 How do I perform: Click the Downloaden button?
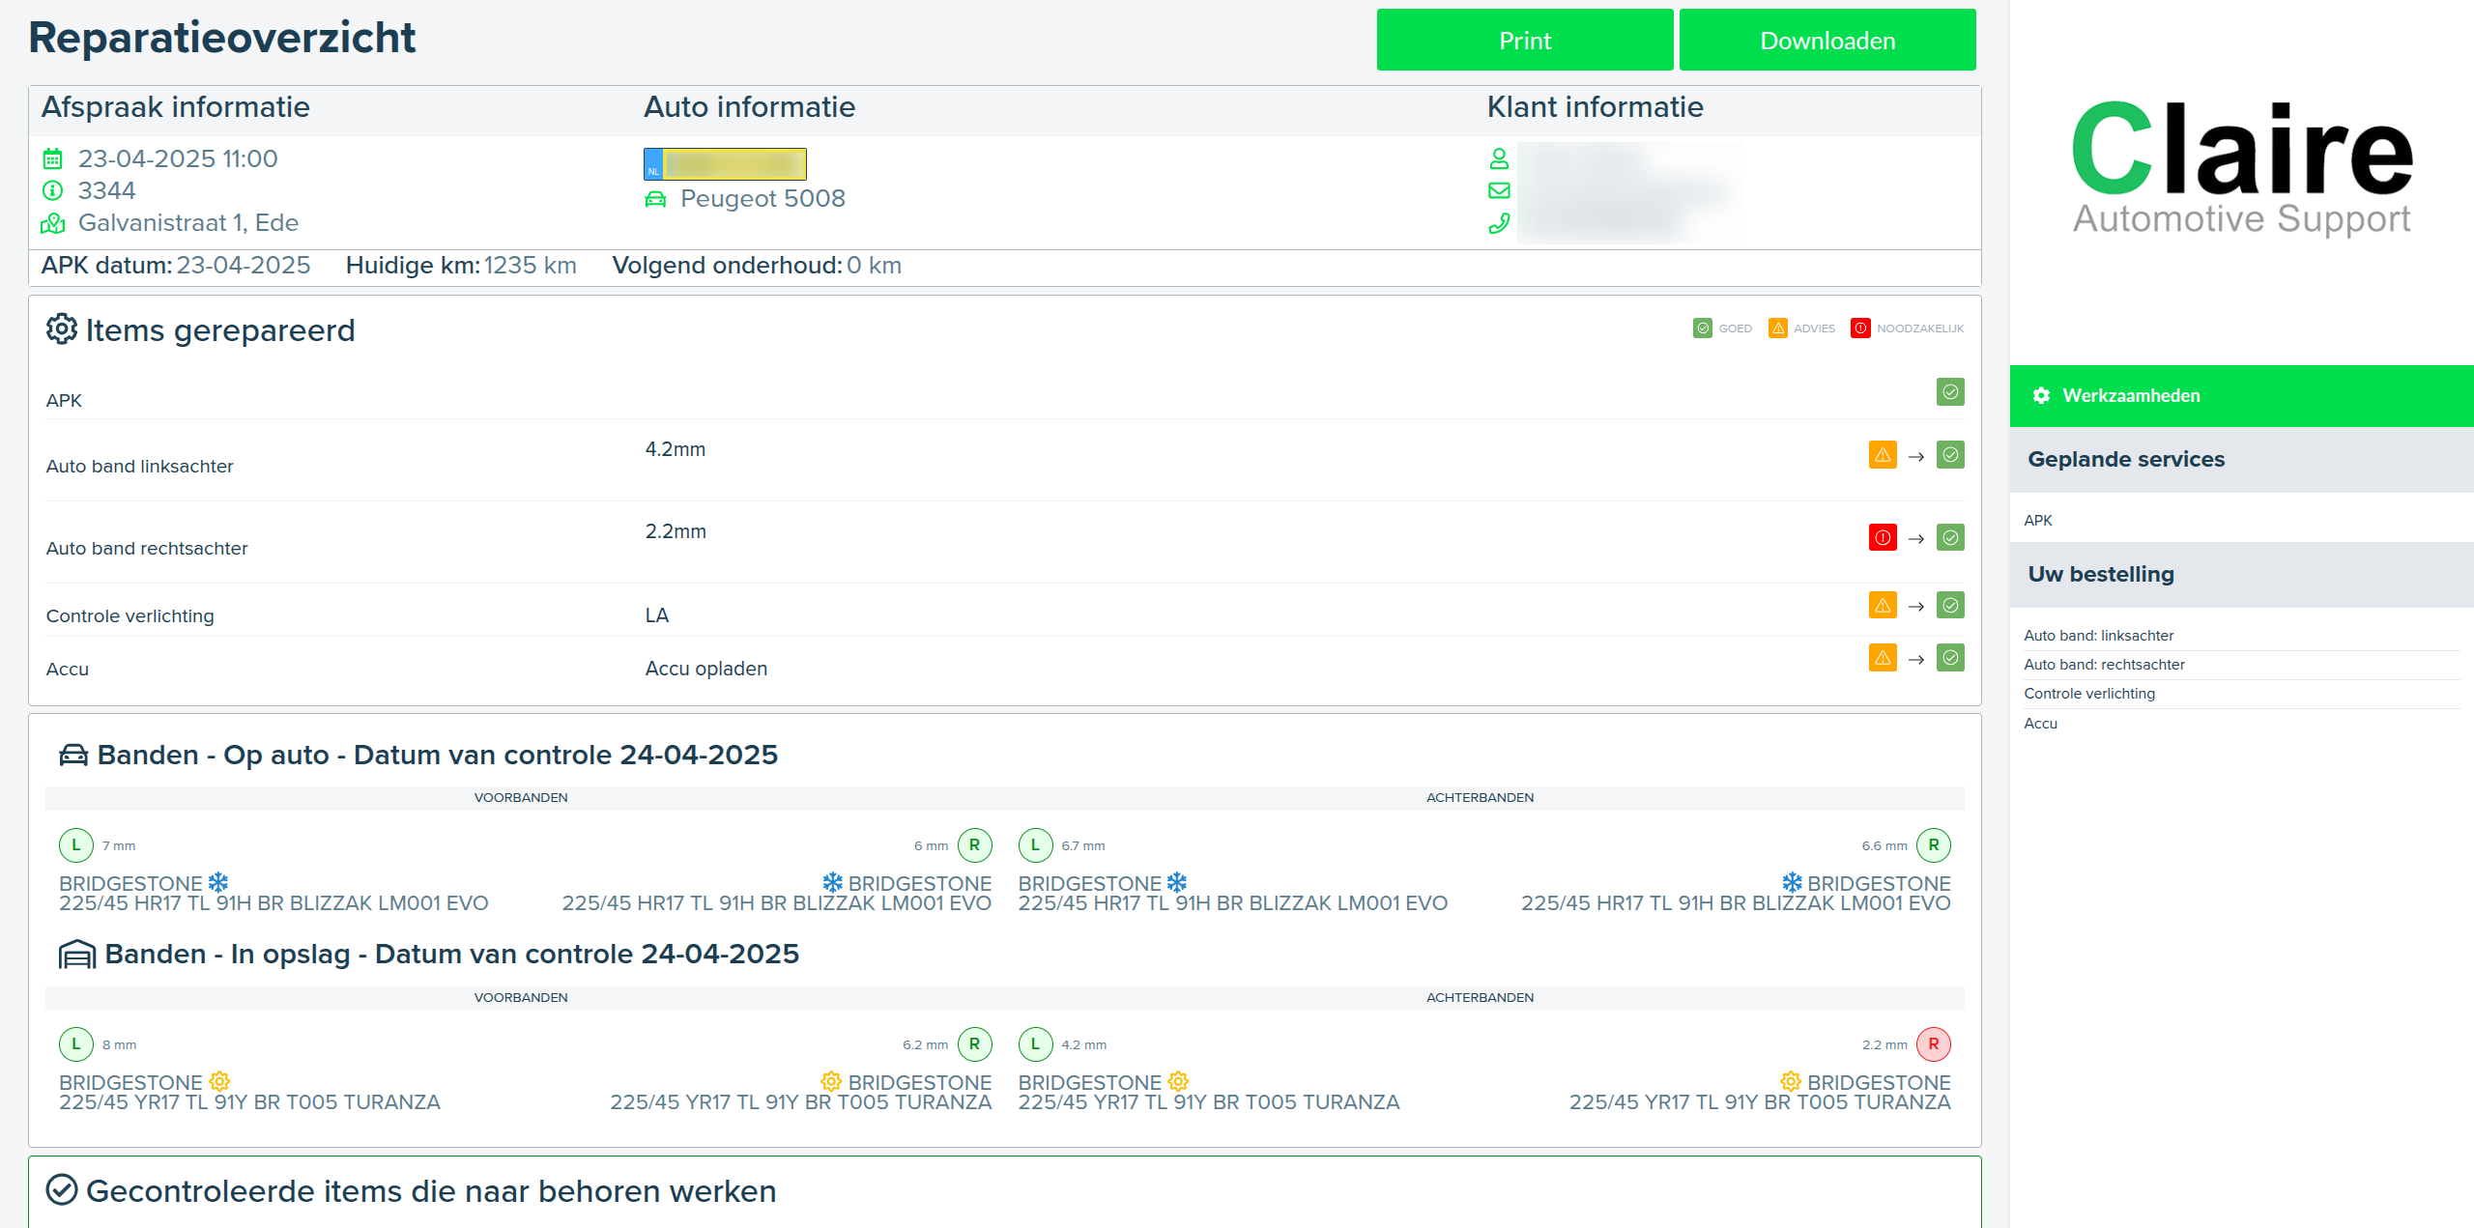(x=1827, y=41)
